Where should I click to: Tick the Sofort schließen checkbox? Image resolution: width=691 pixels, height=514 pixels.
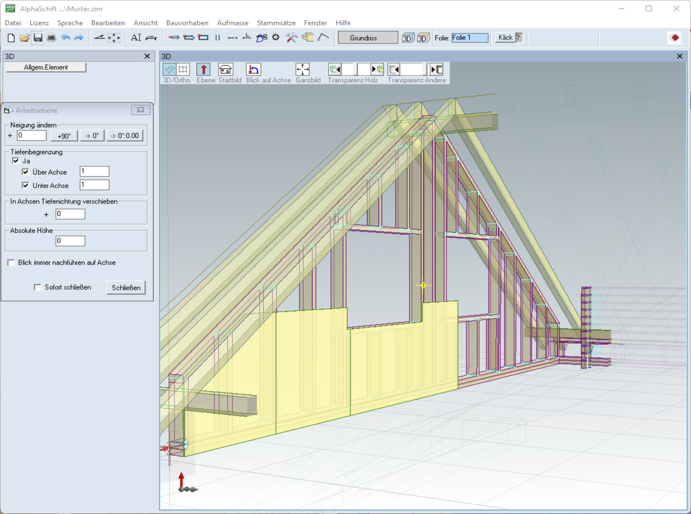(37, 287)
